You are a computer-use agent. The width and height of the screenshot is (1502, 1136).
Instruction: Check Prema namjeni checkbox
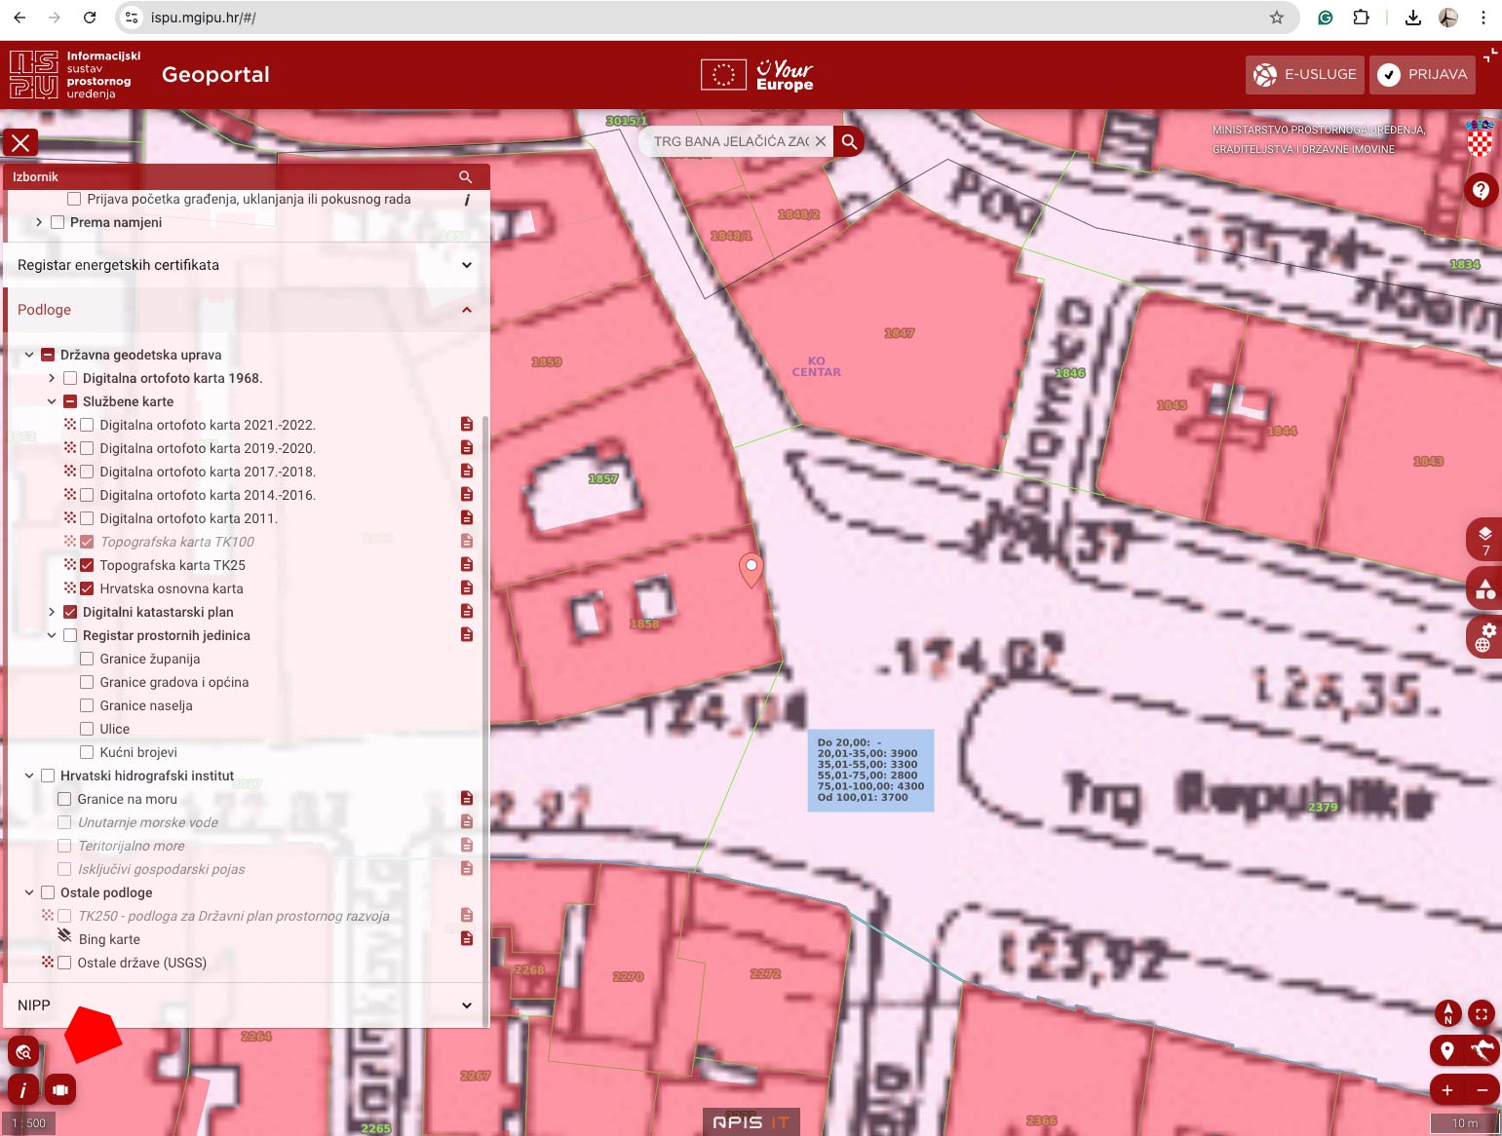58,222
